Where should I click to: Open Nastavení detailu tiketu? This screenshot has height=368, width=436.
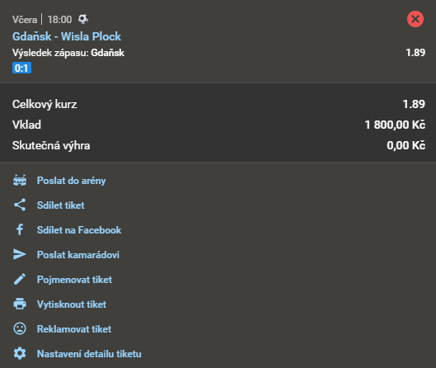(89, 354)
